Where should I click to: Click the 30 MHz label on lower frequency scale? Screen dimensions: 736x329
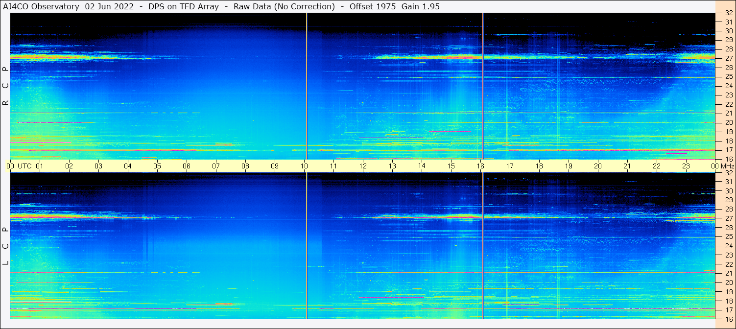729,191
